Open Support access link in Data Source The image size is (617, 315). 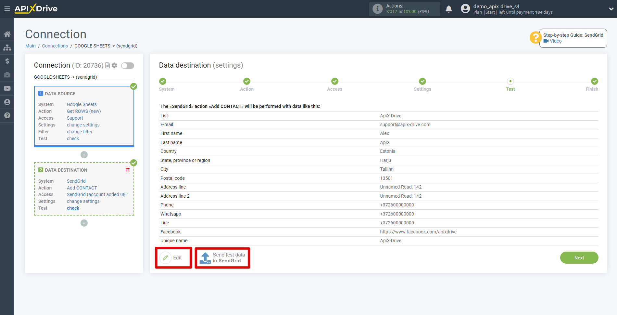click(75, 118)
